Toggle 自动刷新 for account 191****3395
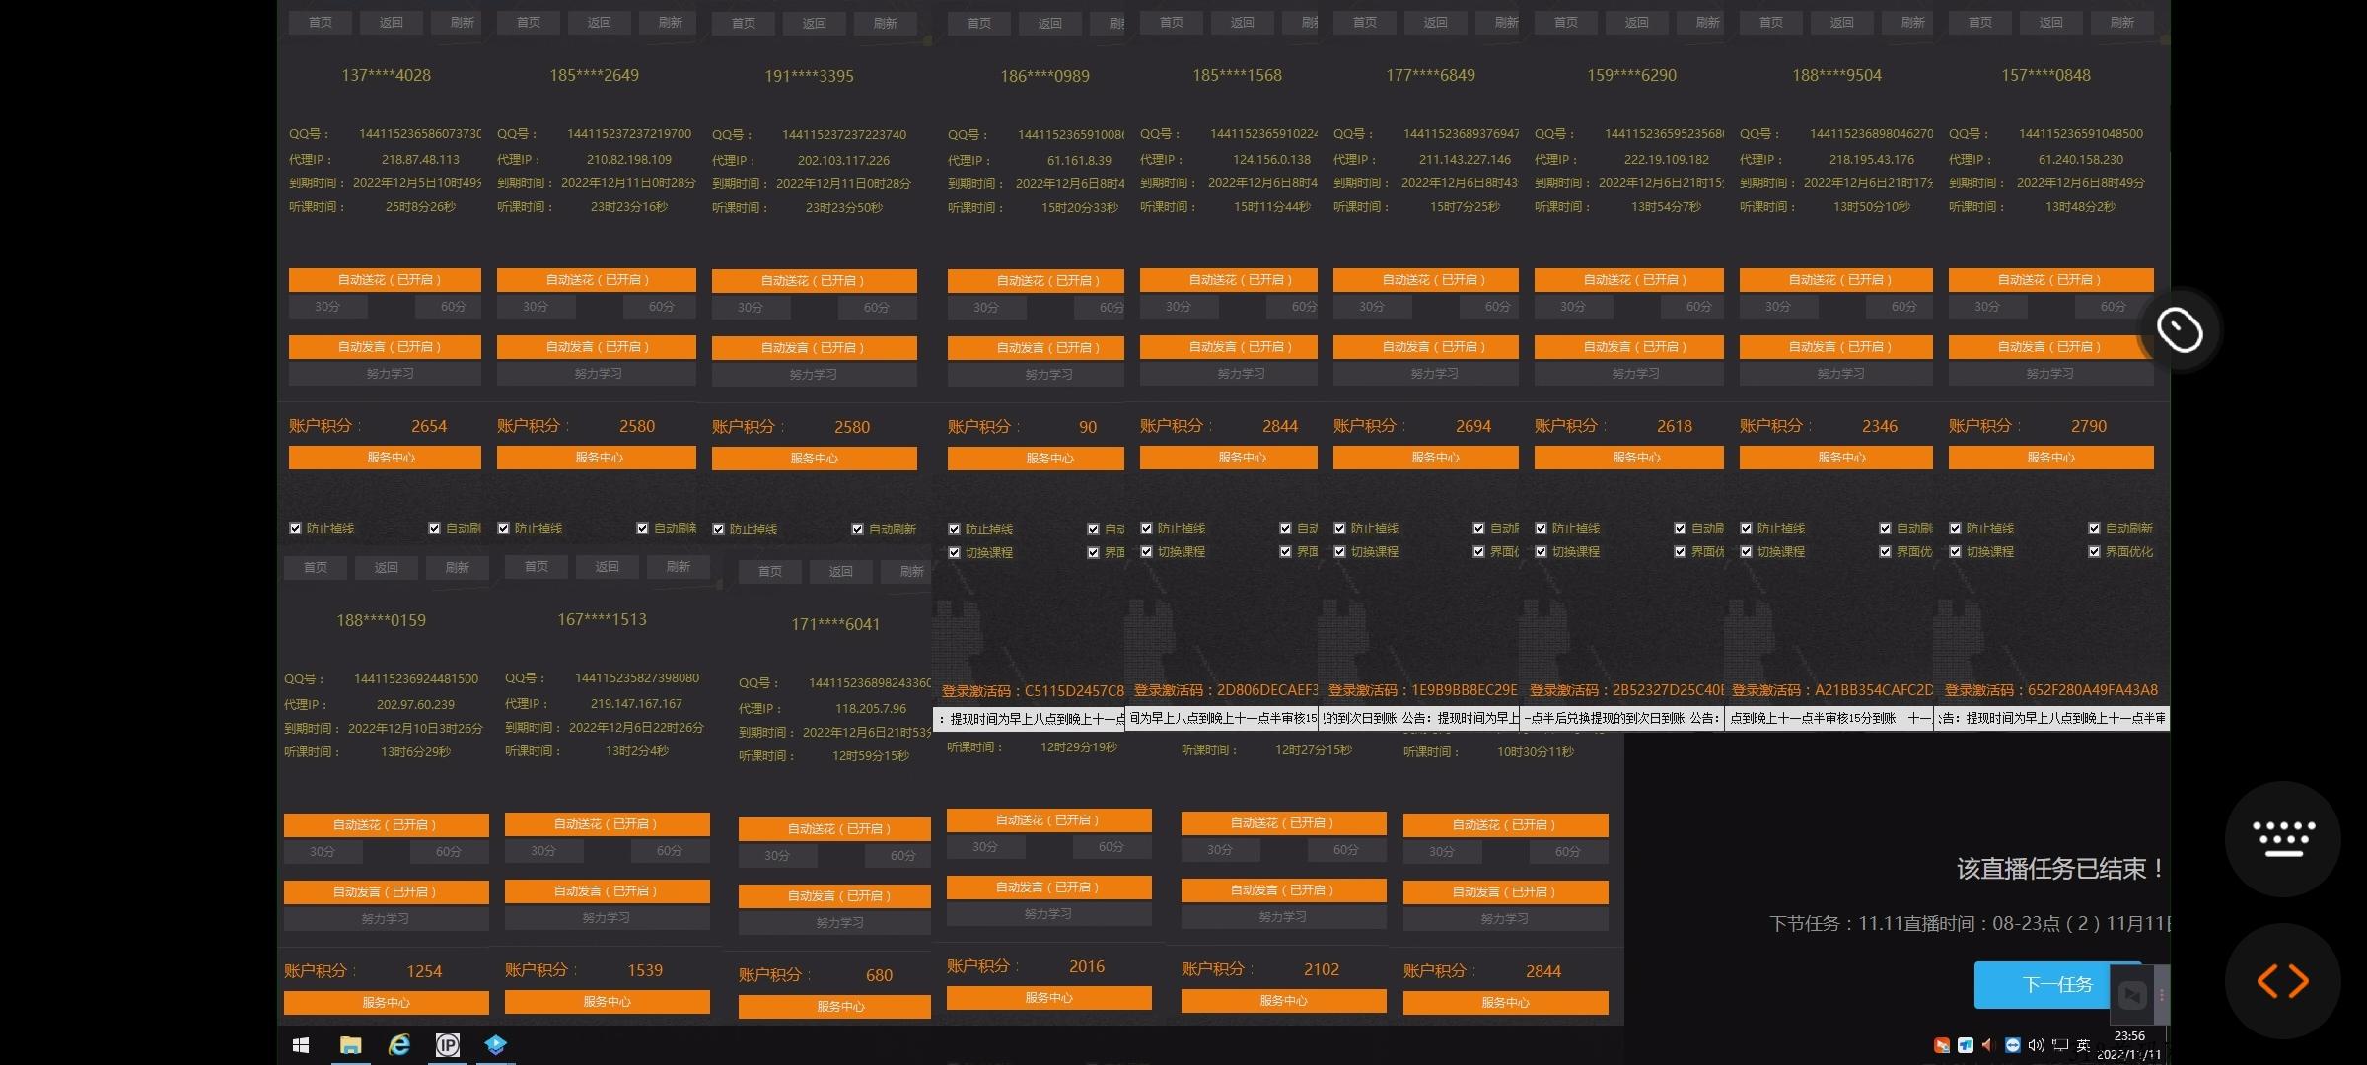 [857, 530]
